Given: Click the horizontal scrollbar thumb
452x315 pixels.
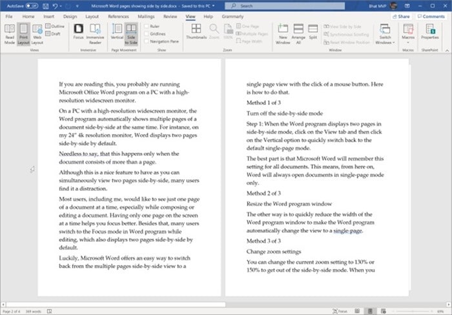Looking at the screenshot, I should pyautogui.click(x=116, y=304).
